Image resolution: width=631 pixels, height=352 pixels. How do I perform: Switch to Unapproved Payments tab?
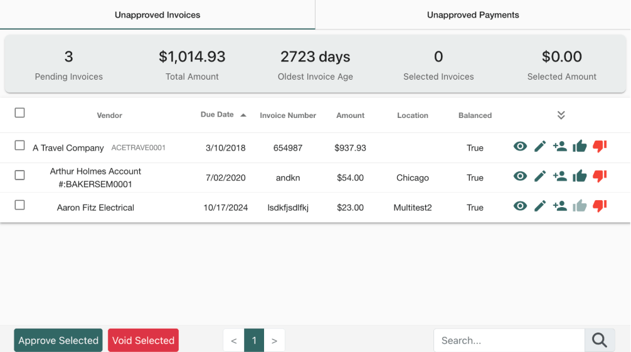tap(473, 15)
